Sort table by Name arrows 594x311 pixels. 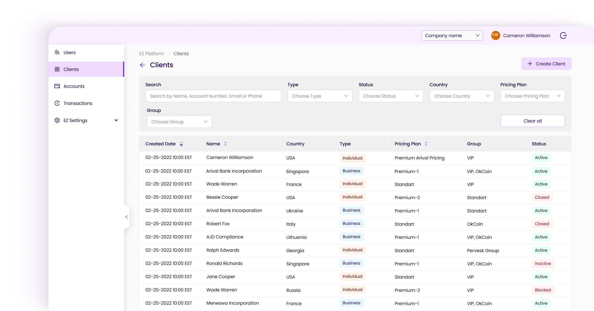(x=226, y=144)
